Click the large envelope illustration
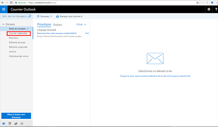 click(x=155, y=58)
